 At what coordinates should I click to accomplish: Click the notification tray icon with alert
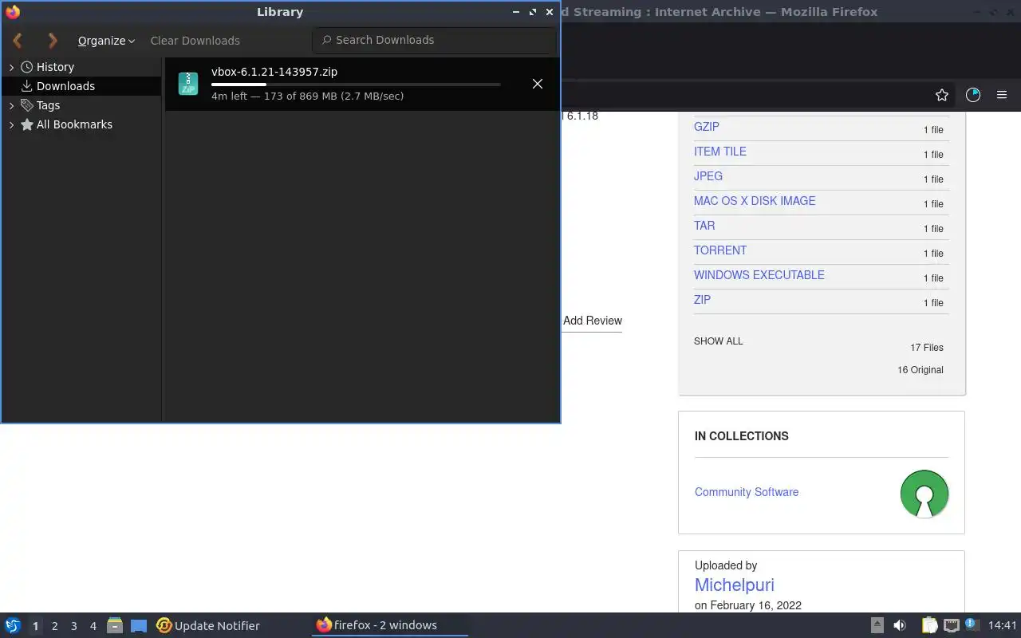pos(972,624)
